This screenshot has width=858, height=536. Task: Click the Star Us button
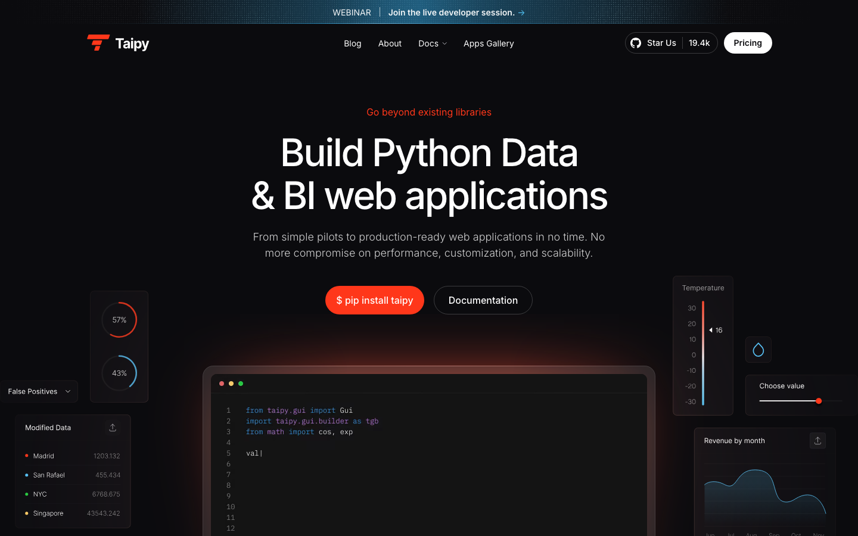[x=671, y=43]
